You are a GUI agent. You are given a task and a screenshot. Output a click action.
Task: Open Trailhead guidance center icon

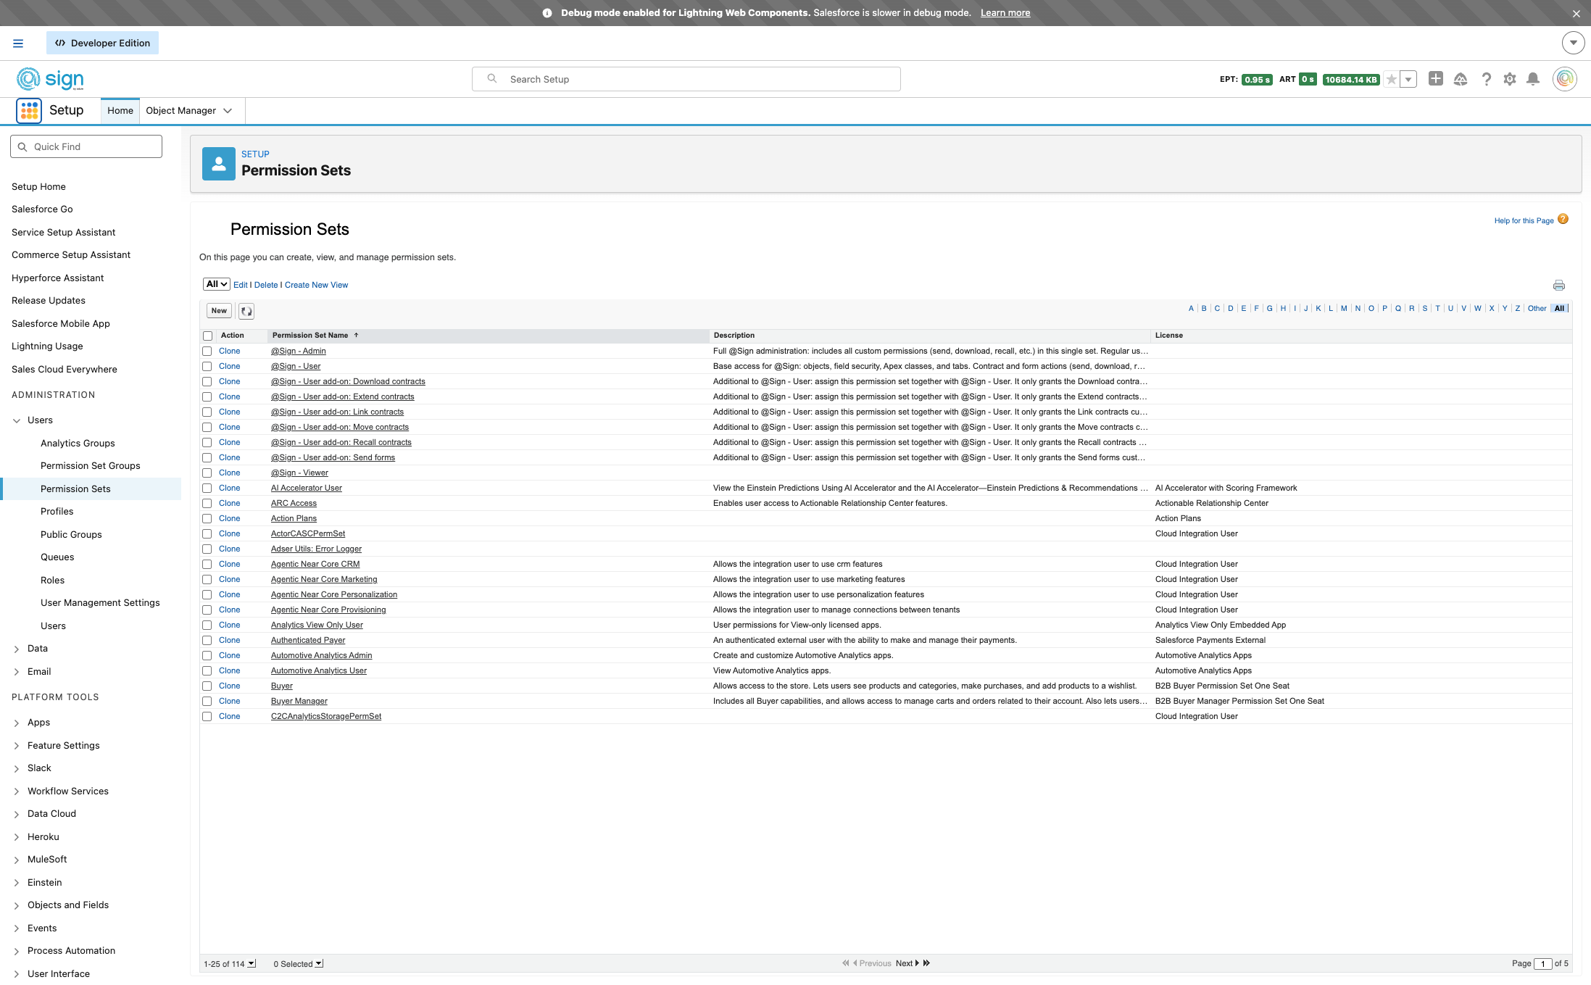tap(1461, 79)
